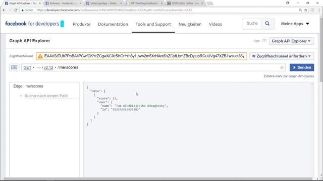Click the Suche nach einem Feld input
The height and width of the screenshot is (181, 323).
[51, 96]
